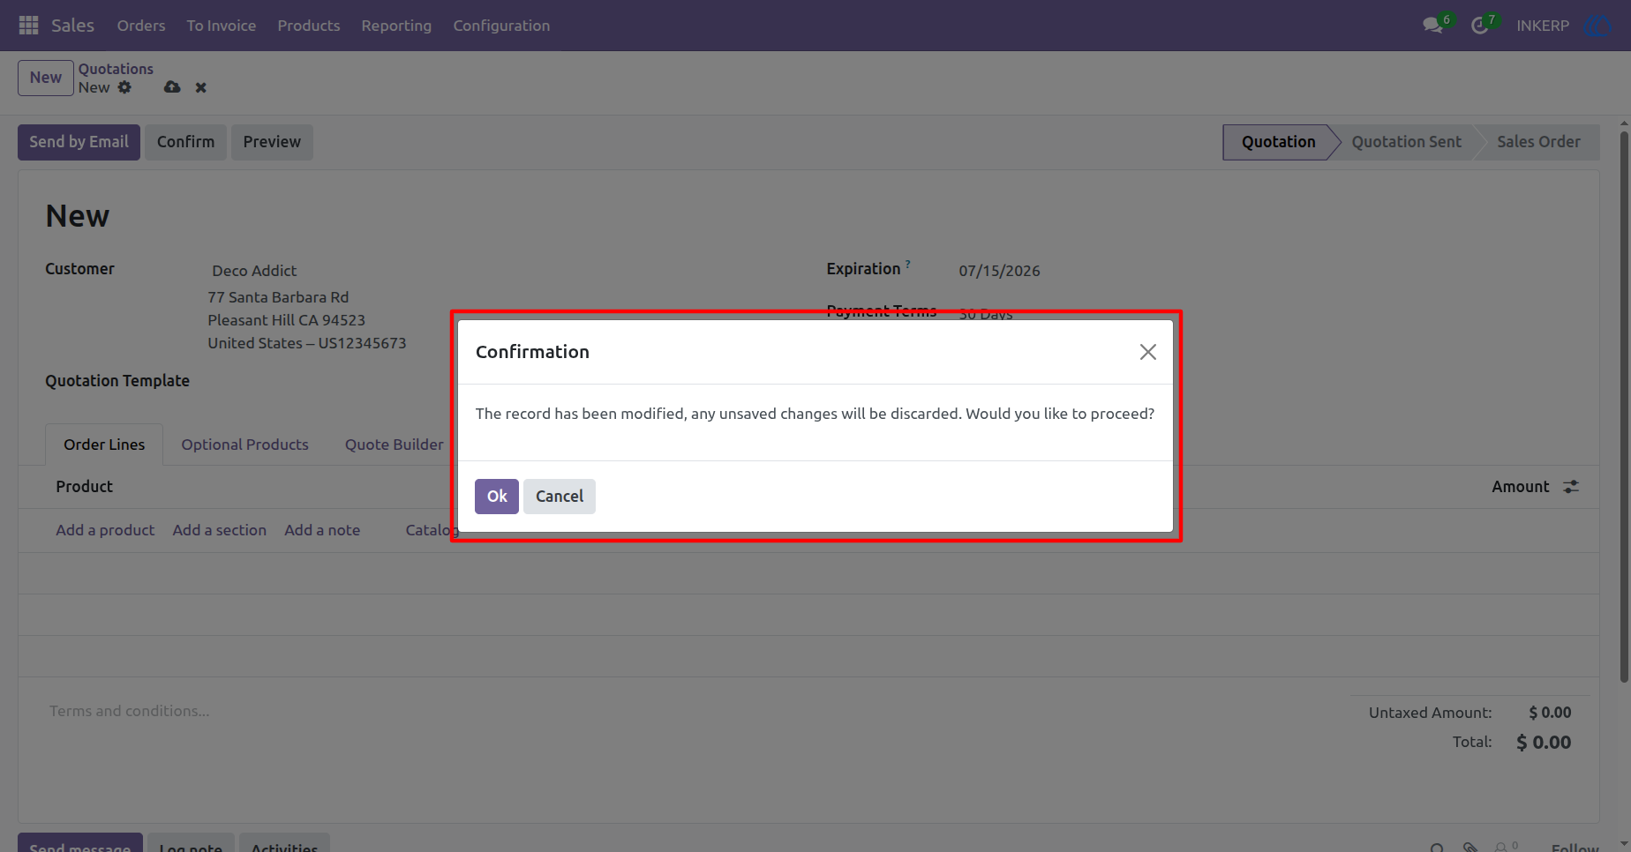Click Add a product link
Screen dimensions: 1631x852
coord(105,530)
